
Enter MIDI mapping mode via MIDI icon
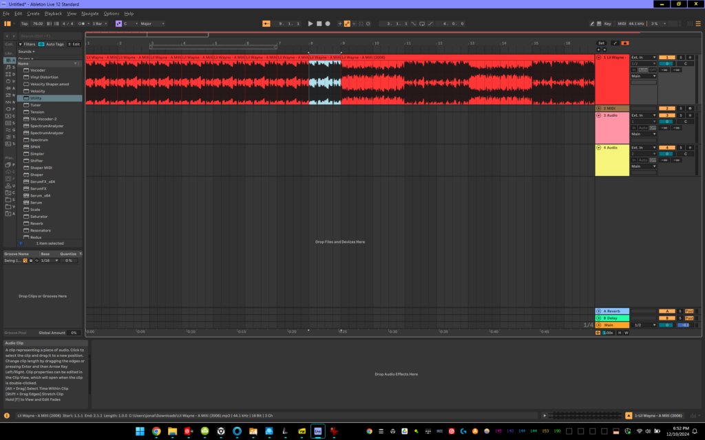click(622, 23)
